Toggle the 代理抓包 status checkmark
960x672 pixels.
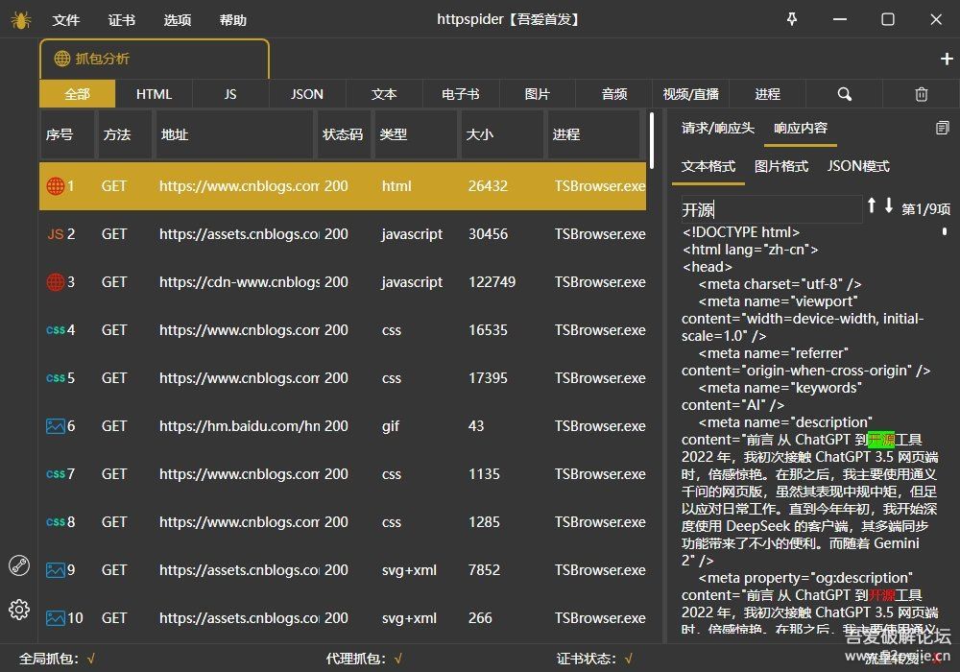click(x=397, y=659)
